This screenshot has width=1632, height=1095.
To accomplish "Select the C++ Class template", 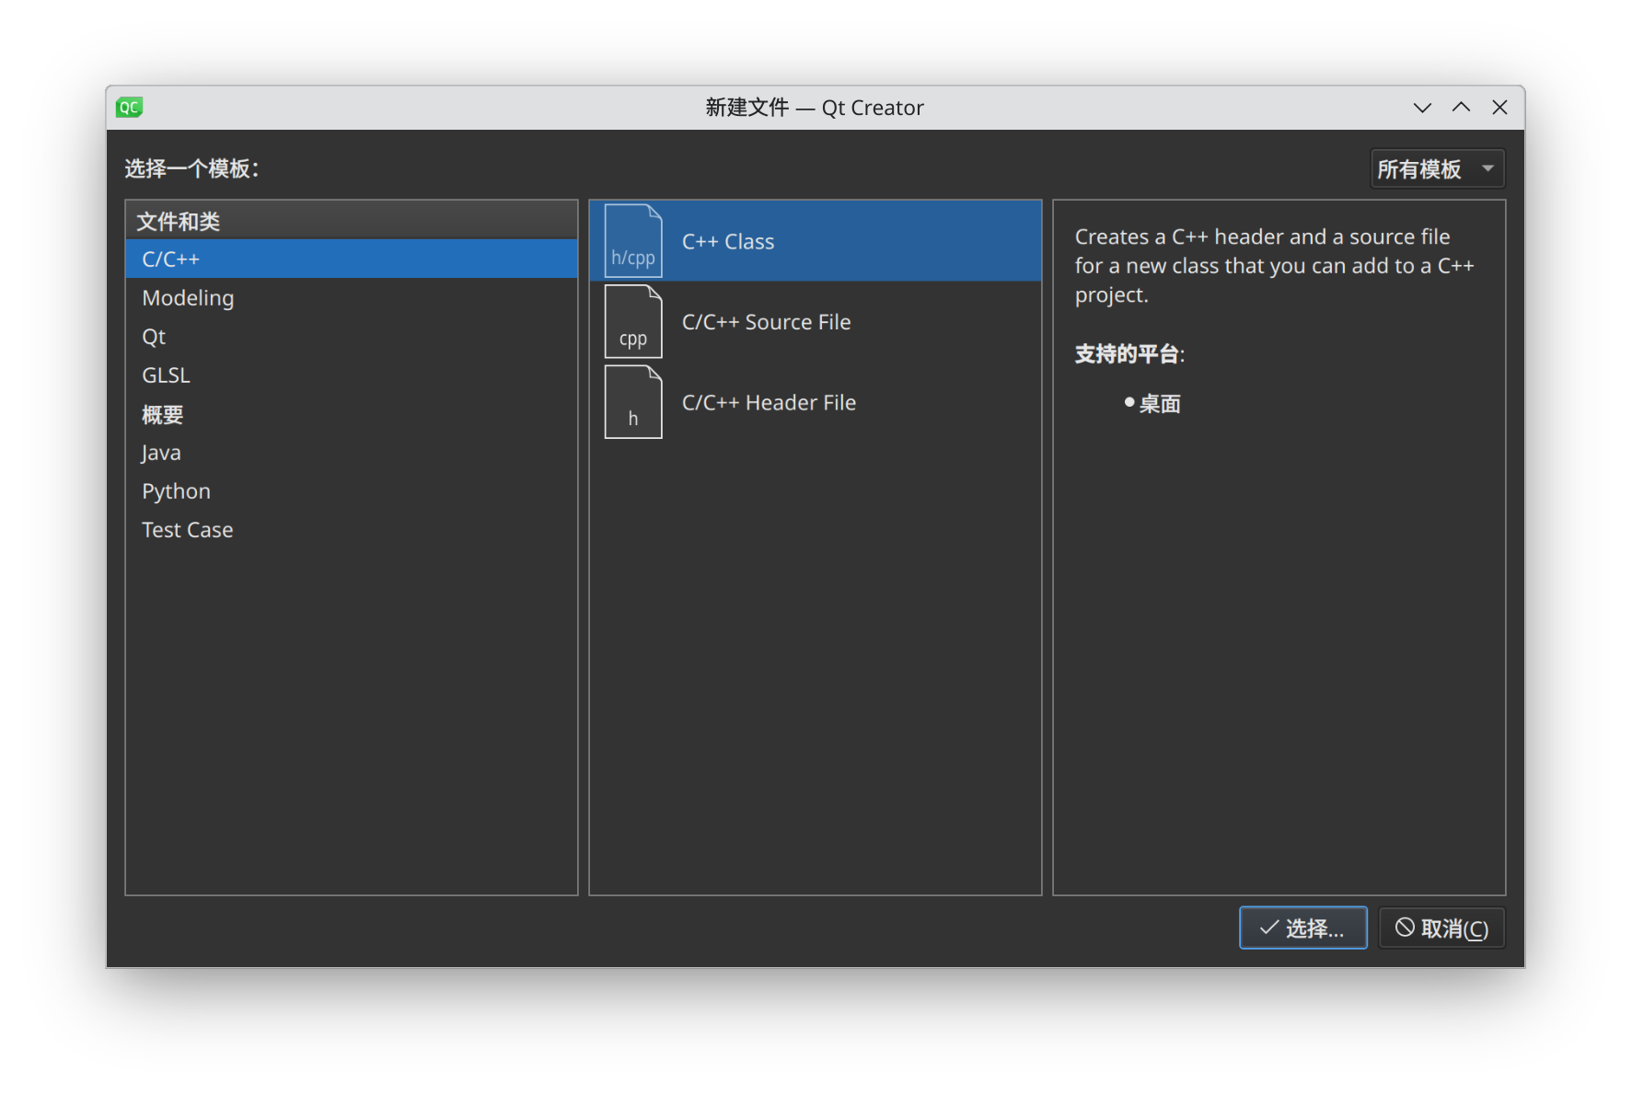I will tap(816, 241).
